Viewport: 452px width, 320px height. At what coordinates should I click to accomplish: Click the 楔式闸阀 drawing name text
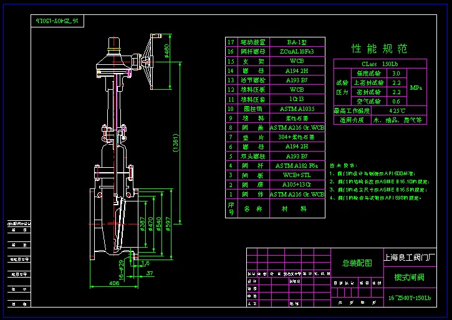[x=409, y=276]
